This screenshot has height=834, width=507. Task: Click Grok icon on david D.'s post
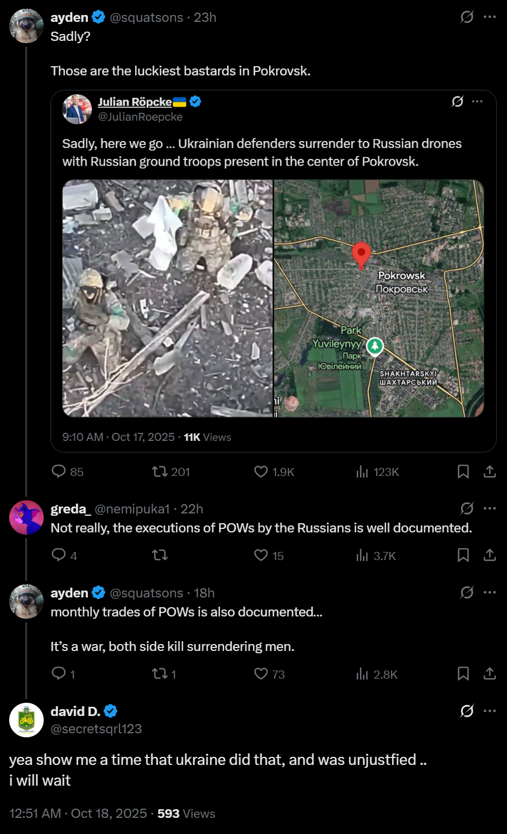(x=467, y=711)
